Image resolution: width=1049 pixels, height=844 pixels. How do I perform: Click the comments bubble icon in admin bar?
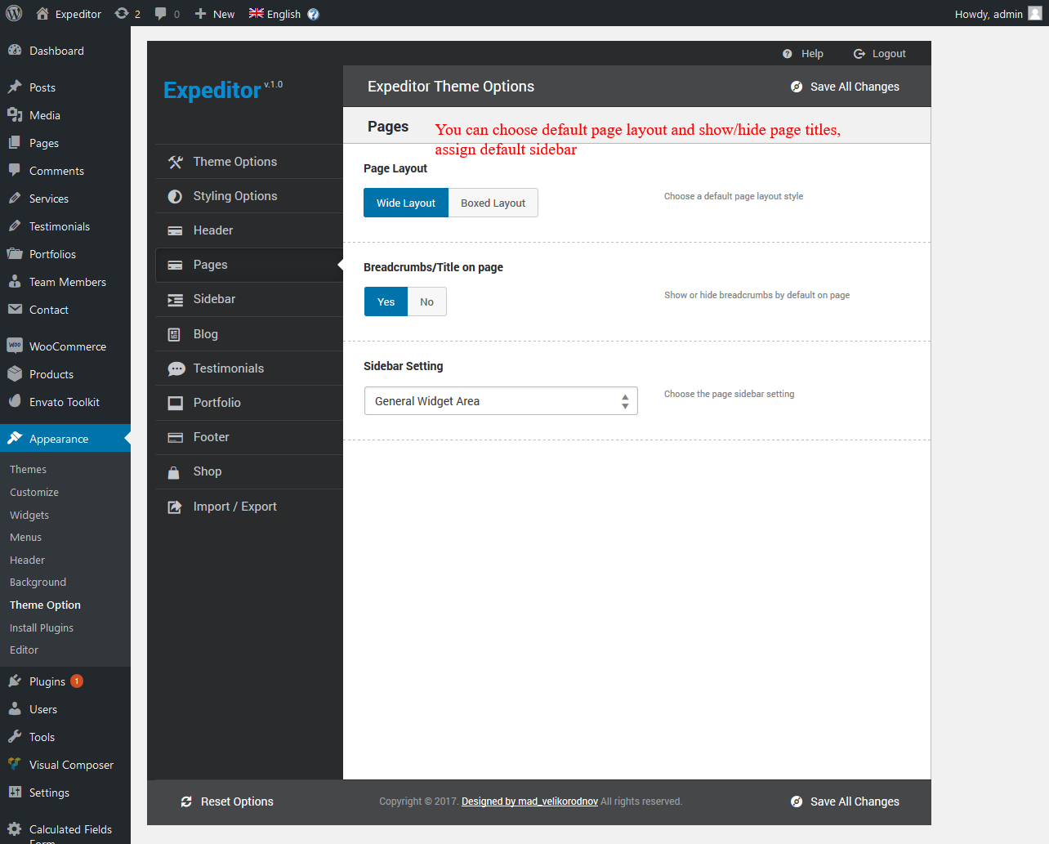(x=161, y=13)
